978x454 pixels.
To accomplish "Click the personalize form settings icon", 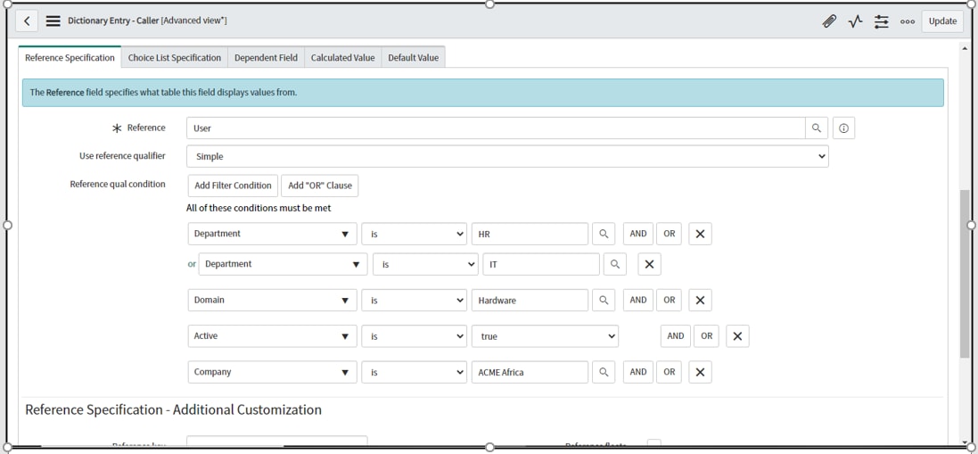I will tap(882, 21).
